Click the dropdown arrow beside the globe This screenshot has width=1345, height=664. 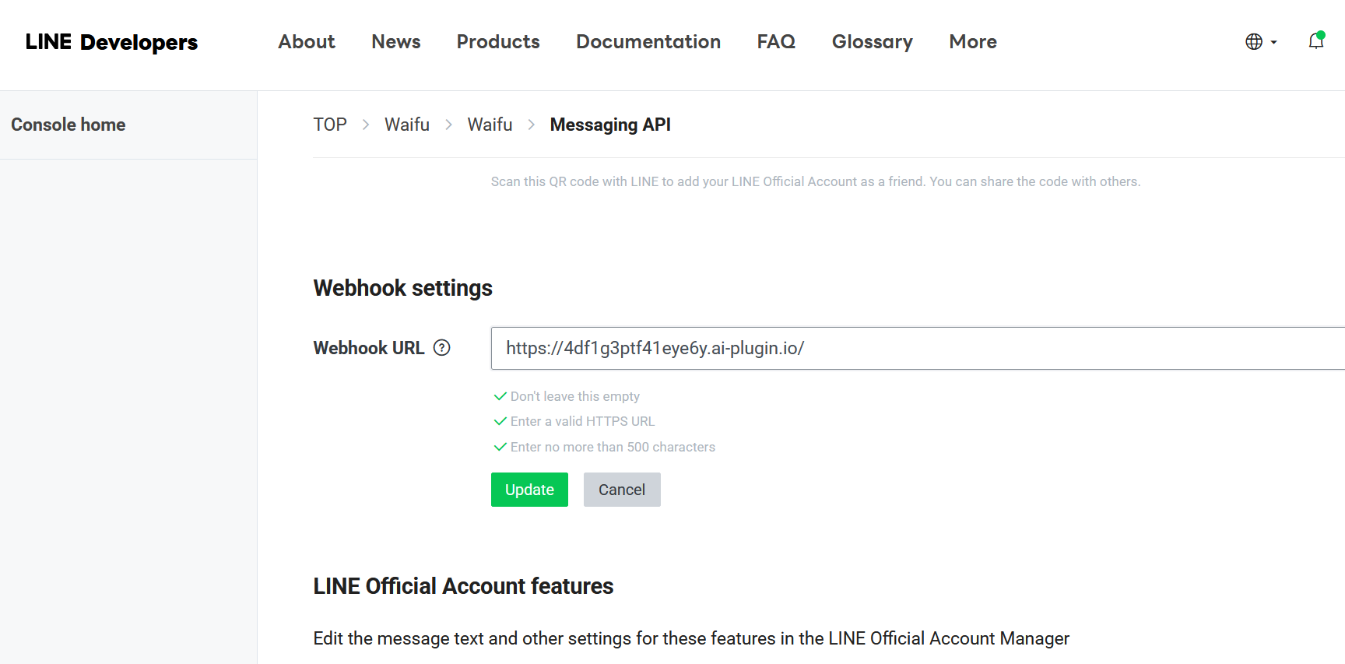coord(1274,43)
